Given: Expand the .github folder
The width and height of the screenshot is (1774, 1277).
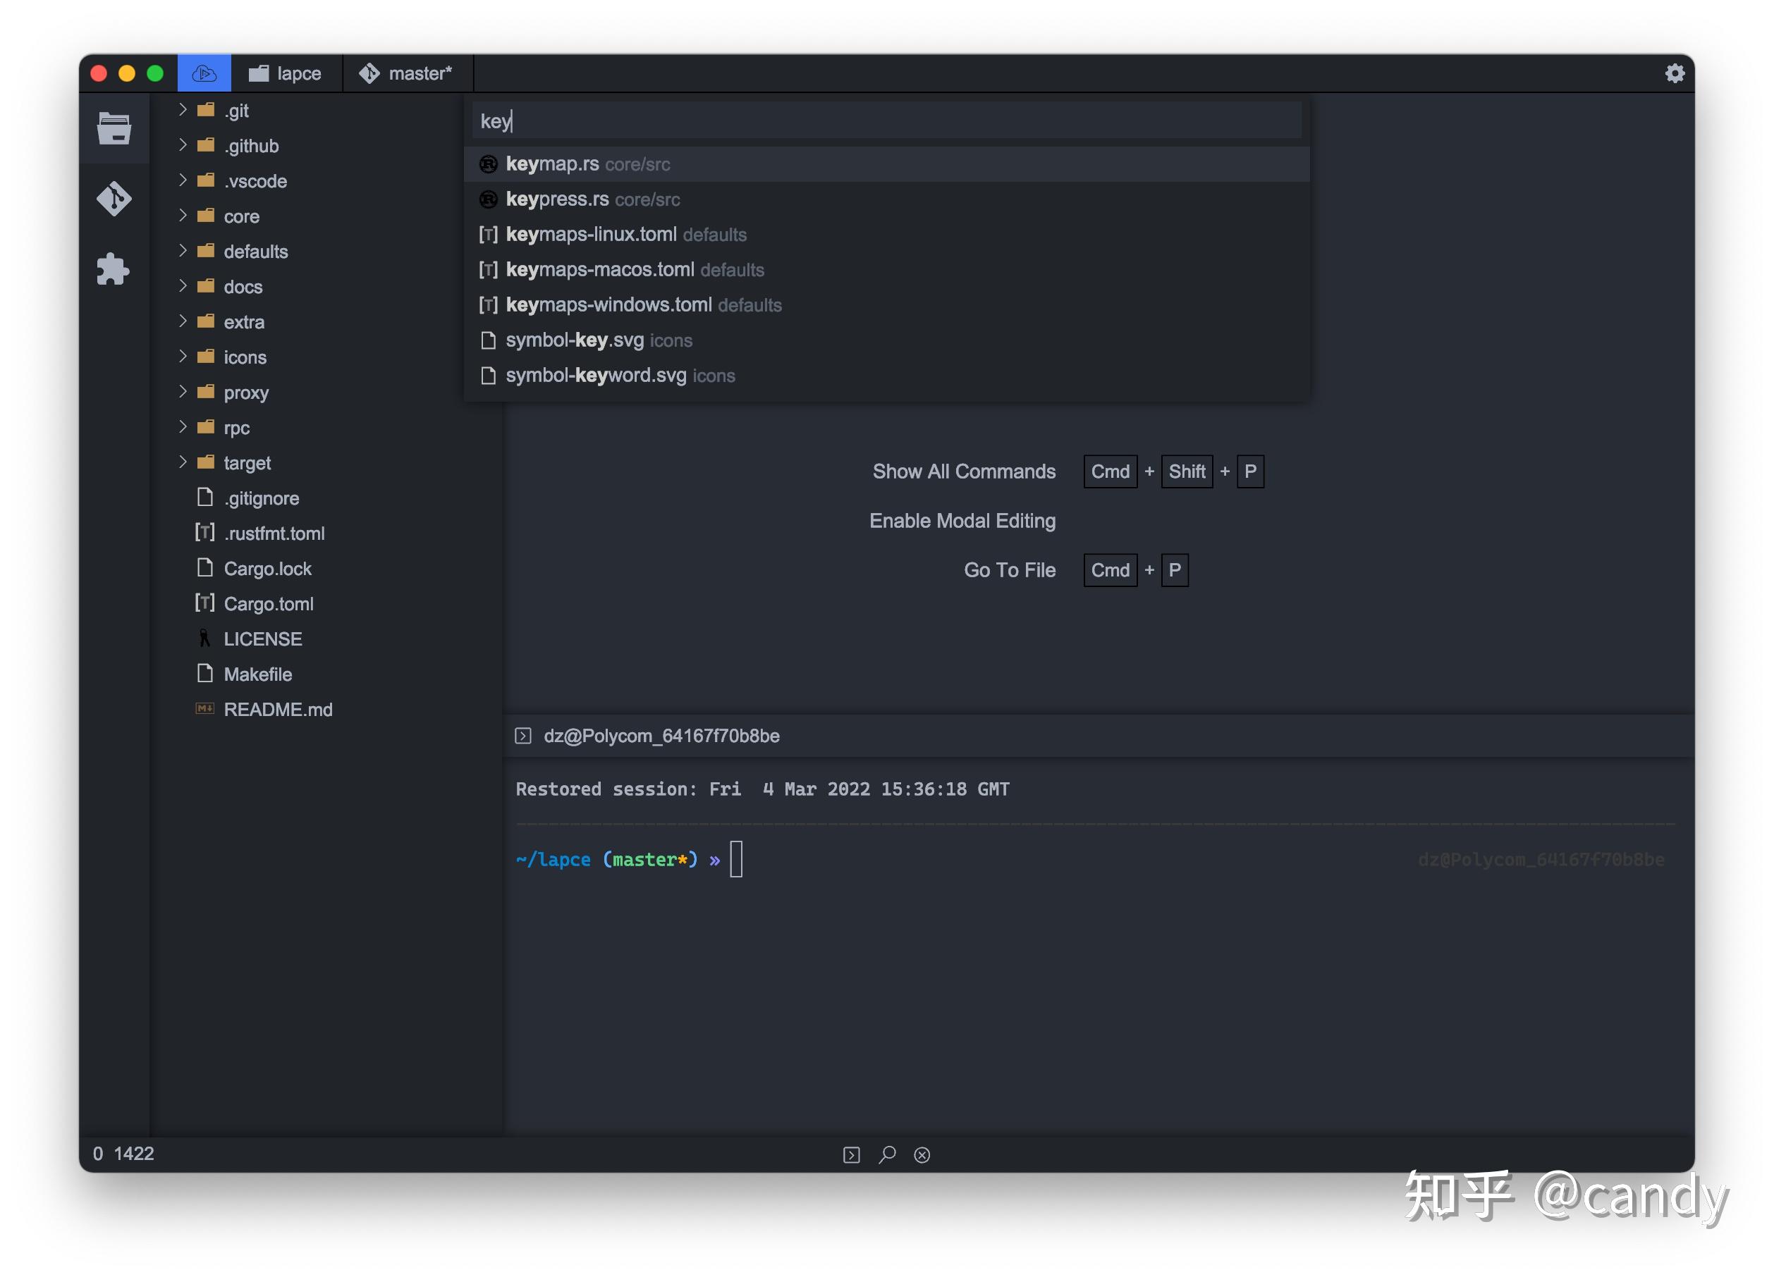Looking at the screenshot, I should point(250,146).
